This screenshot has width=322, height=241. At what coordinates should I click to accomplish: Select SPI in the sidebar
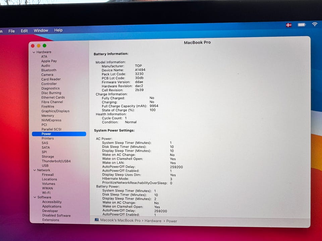44,152
